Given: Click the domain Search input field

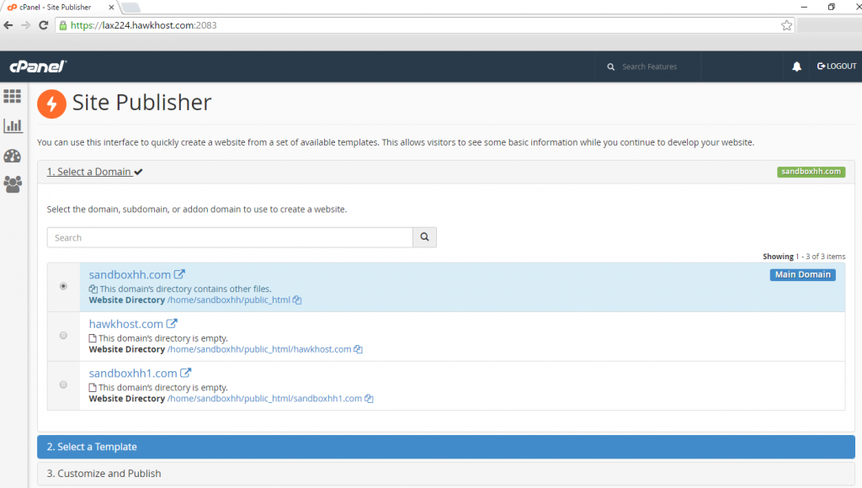Looking at the screenshot, I should [230, 238].
